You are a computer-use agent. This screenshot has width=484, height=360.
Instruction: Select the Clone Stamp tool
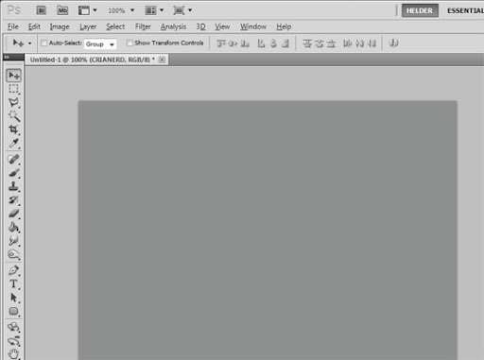coord(13,186)
